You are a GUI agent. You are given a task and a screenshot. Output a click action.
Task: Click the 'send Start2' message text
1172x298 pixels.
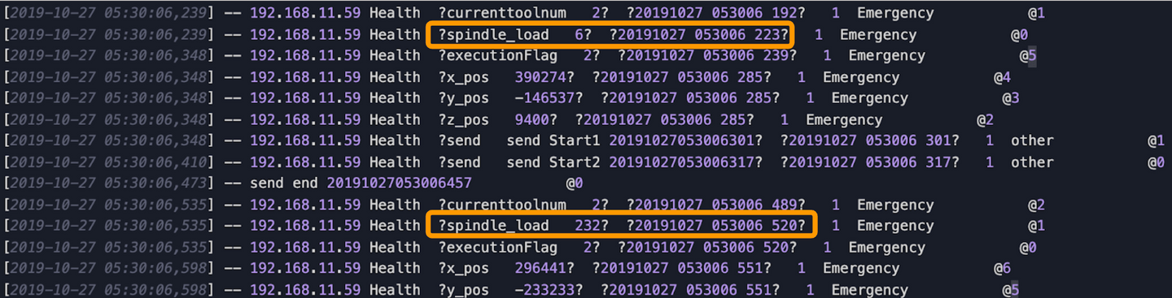point(553,162)
